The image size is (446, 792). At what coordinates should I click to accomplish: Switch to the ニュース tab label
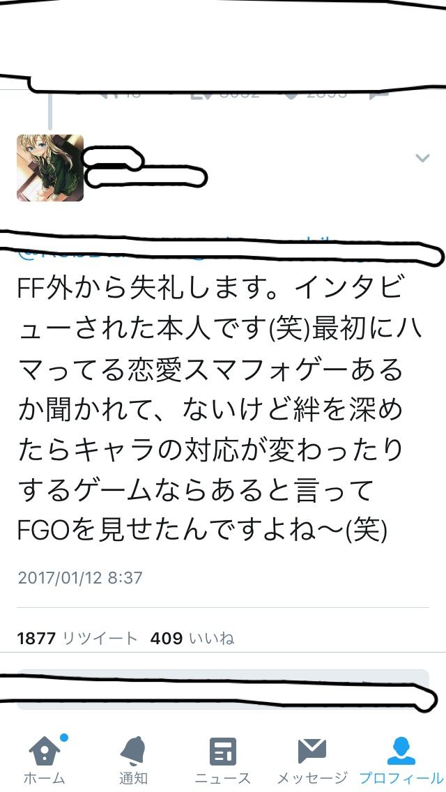tap(223, 778)
